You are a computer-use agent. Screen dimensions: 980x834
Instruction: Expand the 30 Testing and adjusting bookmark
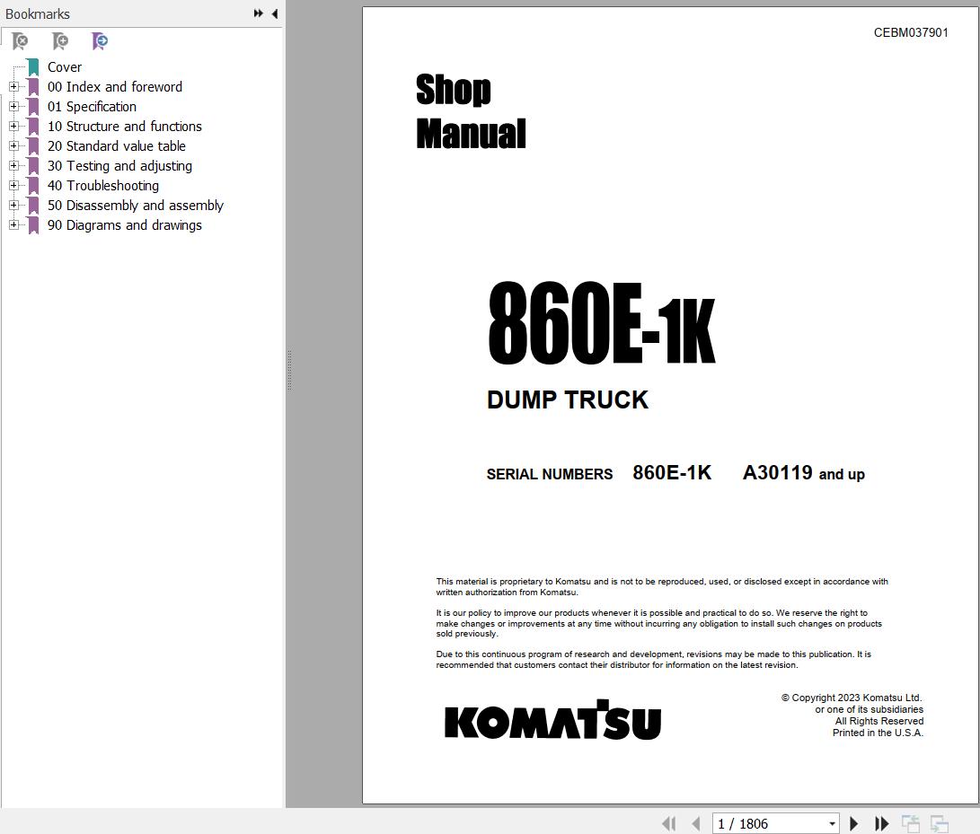(13, 165)
